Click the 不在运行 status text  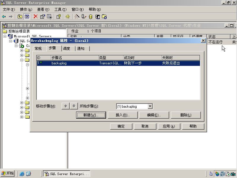[x=215, y=42]
